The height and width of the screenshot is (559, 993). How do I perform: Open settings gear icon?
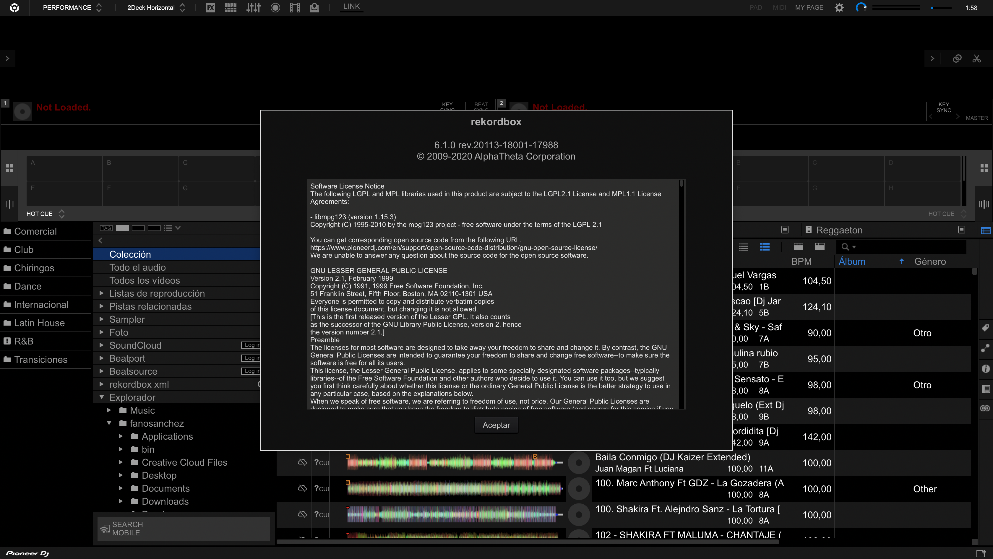pos(839,8)
